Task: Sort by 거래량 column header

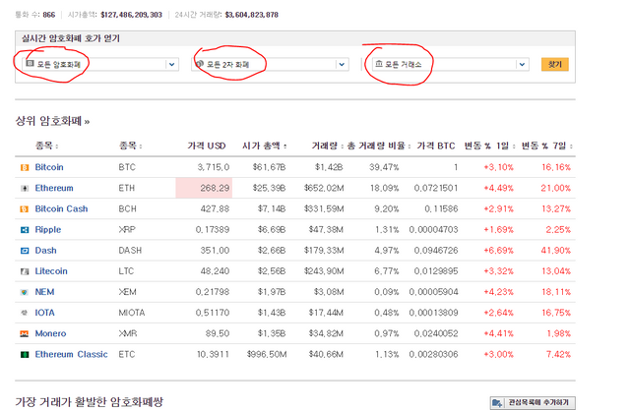Action: [327, 146]
